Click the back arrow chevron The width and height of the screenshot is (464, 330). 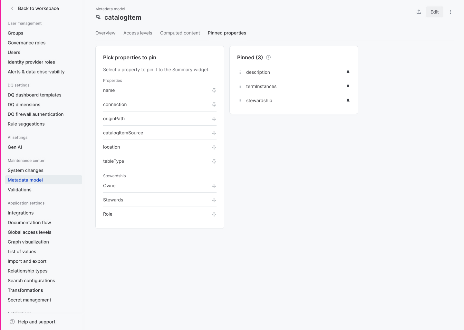pyautogui.click(x=12, y=8)
